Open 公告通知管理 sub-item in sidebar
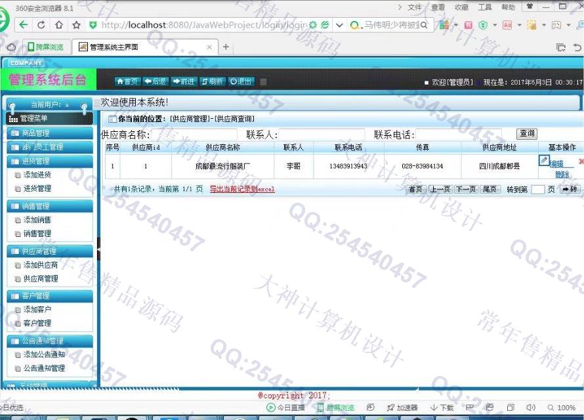Image resolution: width=584 pixels, height=420 pixels. (44, 368)
